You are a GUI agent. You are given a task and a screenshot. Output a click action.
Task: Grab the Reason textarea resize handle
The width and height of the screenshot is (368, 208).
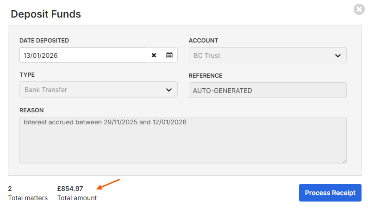tap(344, 161)
